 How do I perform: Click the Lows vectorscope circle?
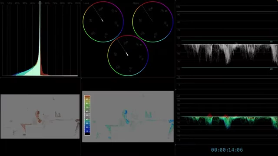103,22
